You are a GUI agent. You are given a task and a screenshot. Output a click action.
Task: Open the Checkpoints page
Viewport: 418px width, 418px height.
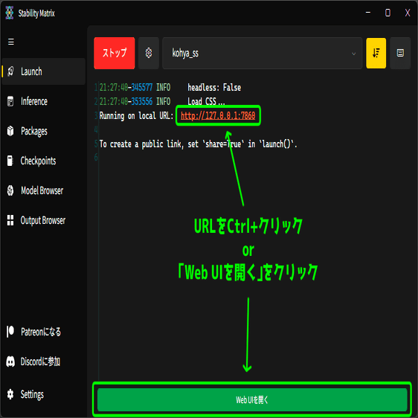click(x=43, y=161)
